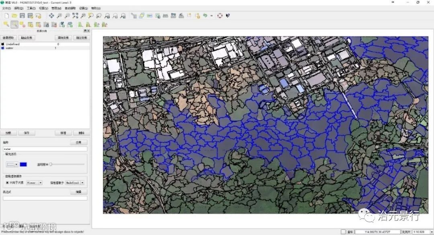The height and width of the screenshot is (235, 434).
Task: Expand the undo history dropdown arrow
Action: pos(212,16)
